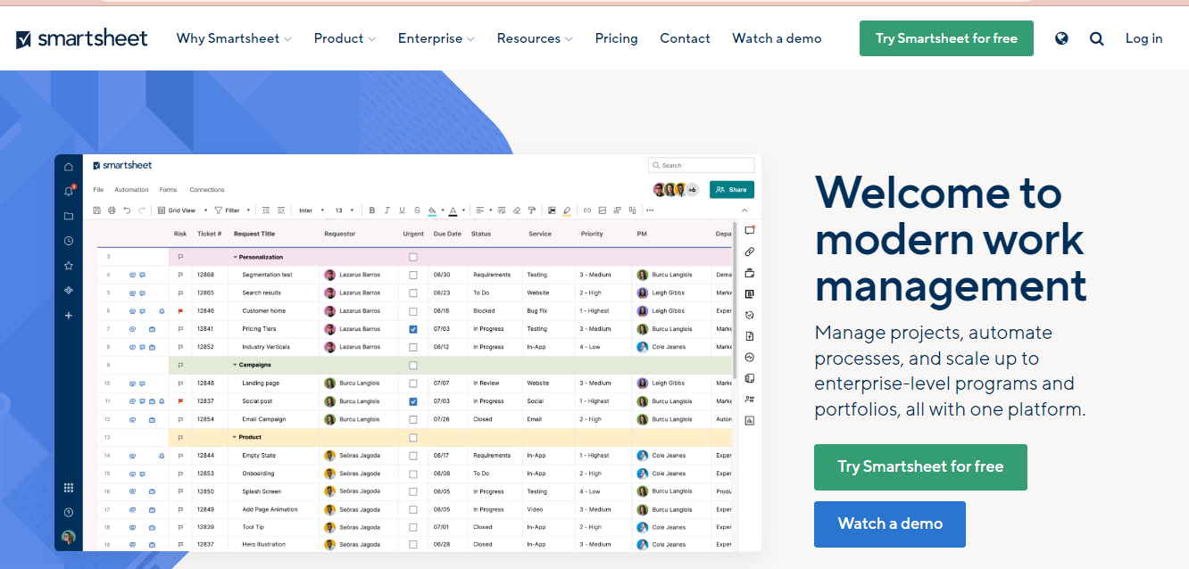Uncheck Urgent checkbox for Social post row

coord(412,401)
